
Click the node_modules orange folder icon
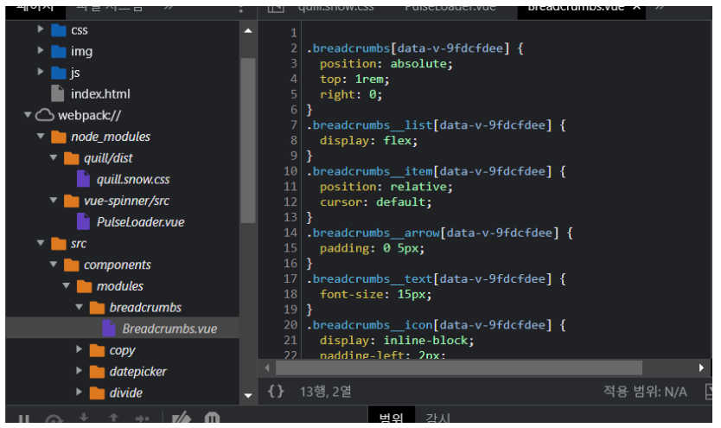pos(59,137)
